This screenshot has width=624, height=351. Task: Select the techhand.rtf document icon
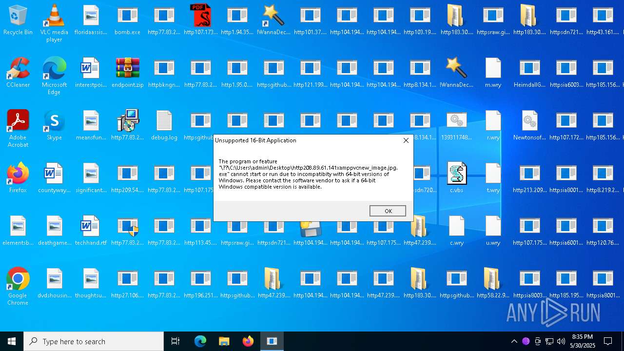[91, 231]
